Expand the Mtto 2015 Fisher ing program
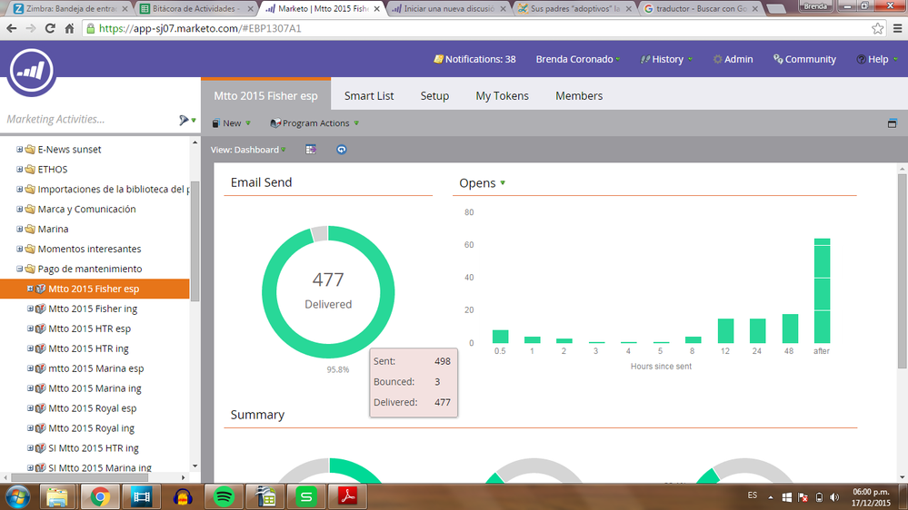Screen dimensions: 908x510 tap(30, 309)
